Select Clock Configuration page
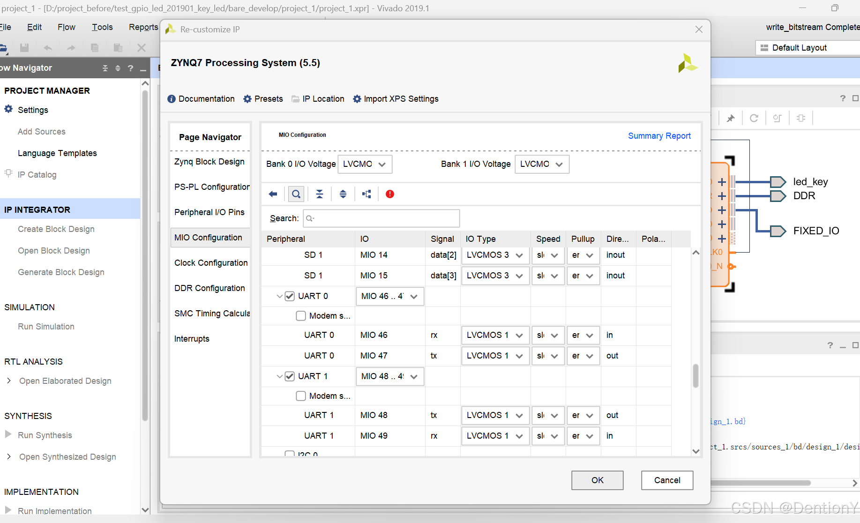The width and height of the screenshot is (860, 523). click(211, 263)
